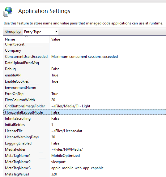166x177 pixels.
Task: Click the viewport value
Action: pos(58,162)
